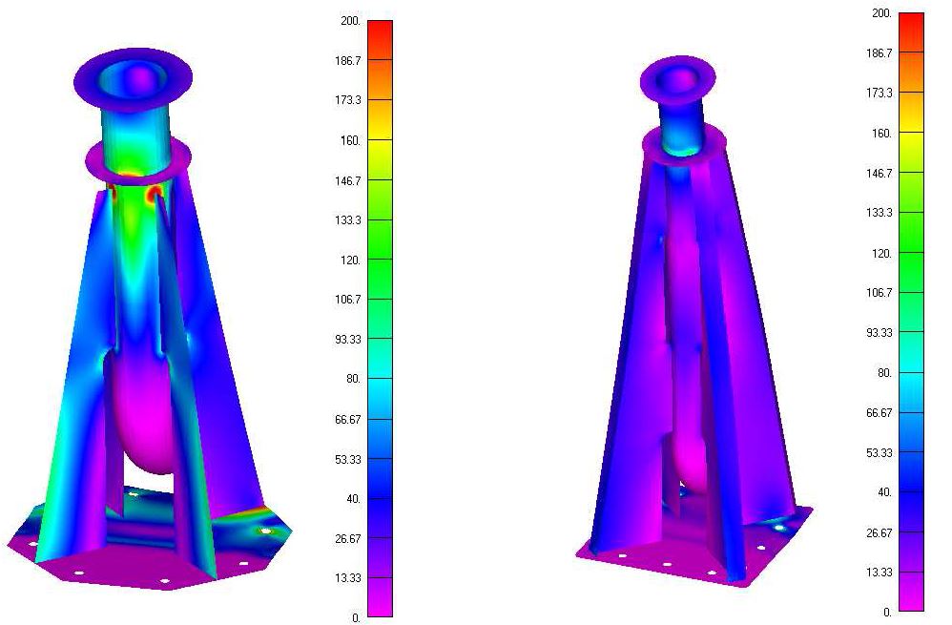Click the left legend value 93.33

[x=347, y=339]
